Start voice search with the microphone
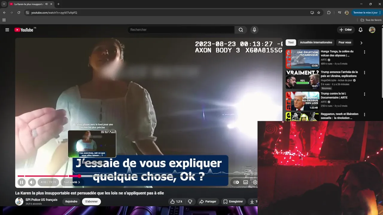This screenshot has height=215, width=383. click(x=254, y=30)
